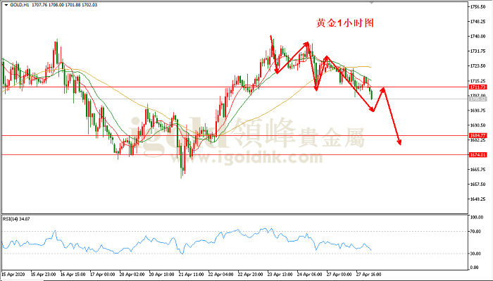Click the 15 Apr 2020 date label

[x=13, y=275]
